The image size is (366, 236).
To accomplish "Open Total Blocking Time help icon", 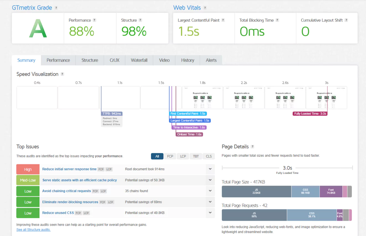I will coord(277,20).
